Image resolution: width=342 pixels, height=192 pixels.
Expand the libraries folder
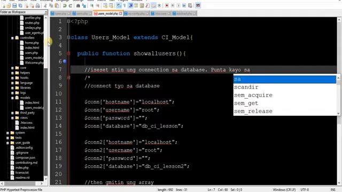tap(12, 88)
